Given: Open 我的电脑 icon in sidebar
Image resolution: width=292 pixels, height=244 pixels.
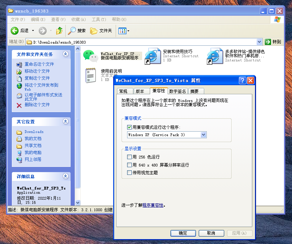Looking at the screenshot, I should pyautogui.click(x=19, y=153).
